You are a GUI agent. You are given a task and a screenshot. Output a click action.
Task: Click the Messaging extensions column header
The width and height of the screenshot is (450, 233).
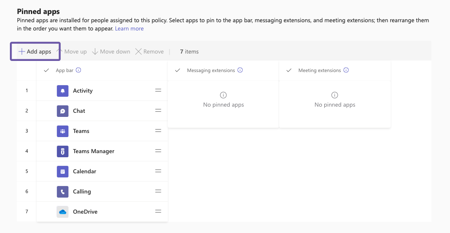211,70
